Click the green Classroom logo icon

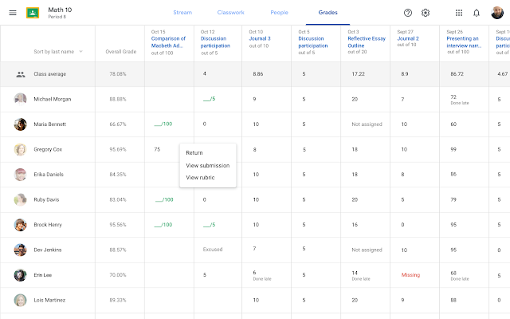(x=33, y=13)
